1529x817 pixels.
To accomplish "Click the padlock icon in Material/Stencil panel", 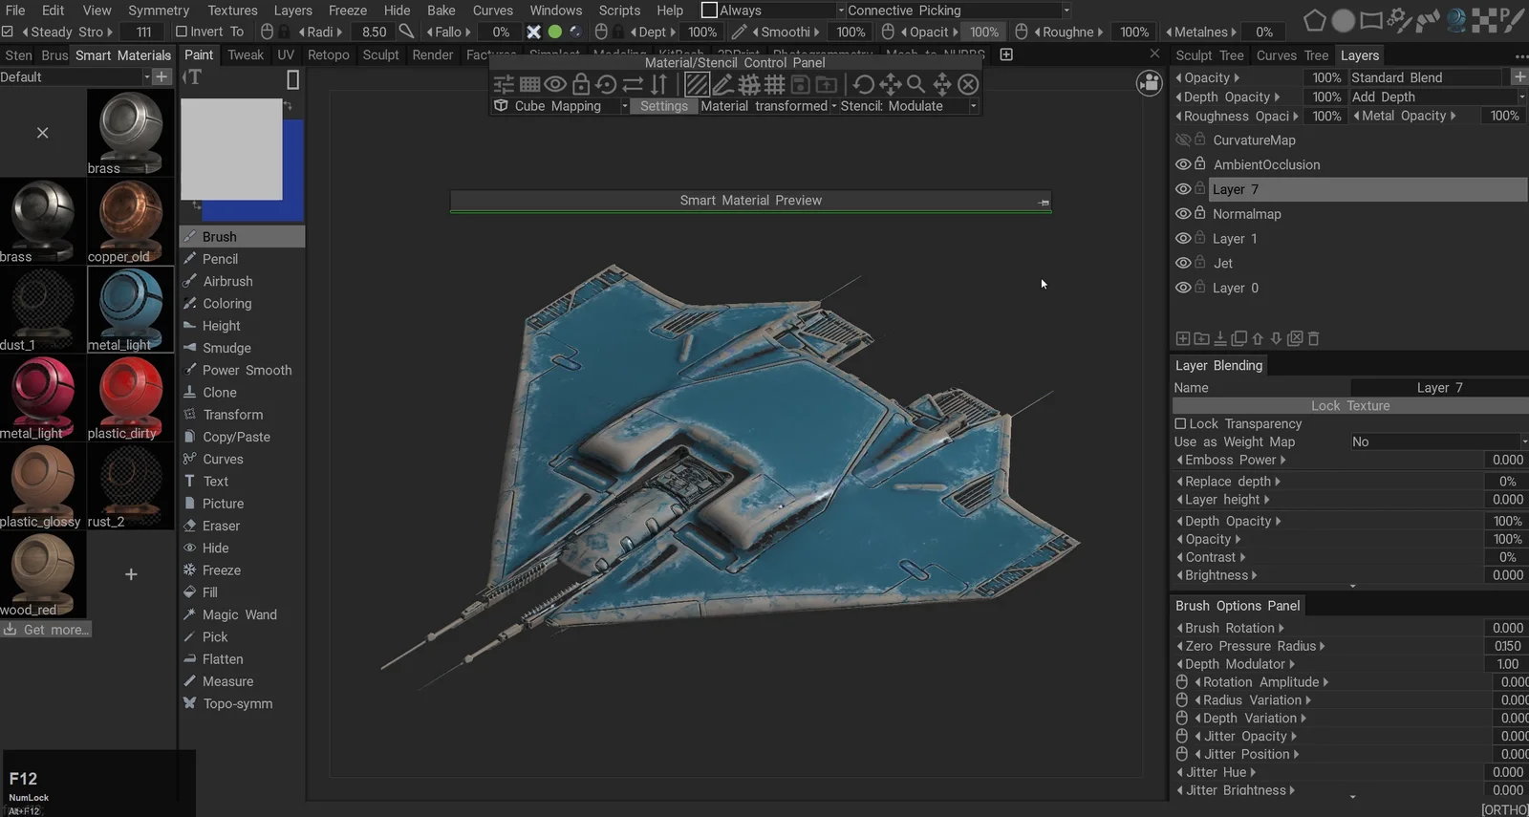I will click(580, 84).
